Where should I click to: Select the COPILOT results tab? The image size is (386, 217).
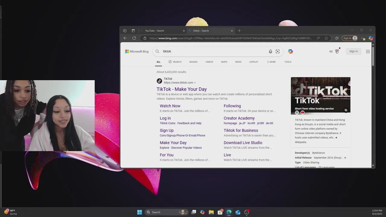click(x=254, y=62)
